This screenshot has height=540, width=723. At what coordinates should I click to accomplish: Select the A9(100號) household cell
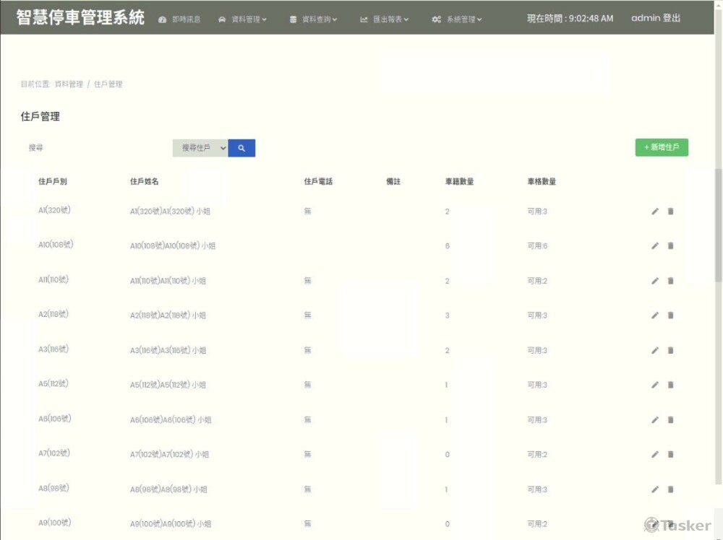click(x=55, y=523)
